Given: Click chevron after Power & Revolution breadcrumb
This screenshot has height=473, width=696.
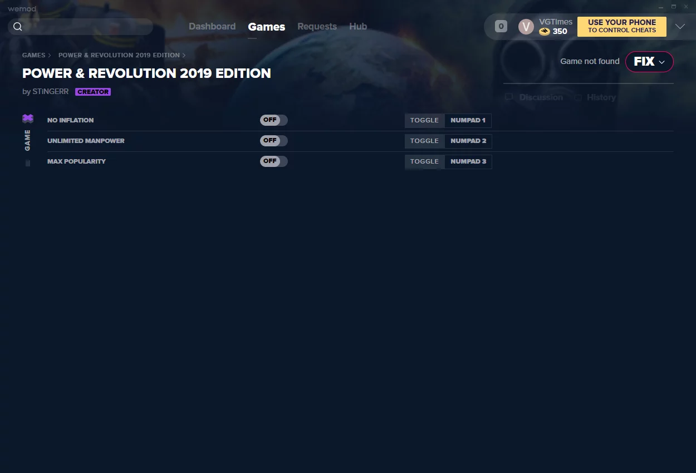Looking at the screenshot, I should [x=184, y=56].
